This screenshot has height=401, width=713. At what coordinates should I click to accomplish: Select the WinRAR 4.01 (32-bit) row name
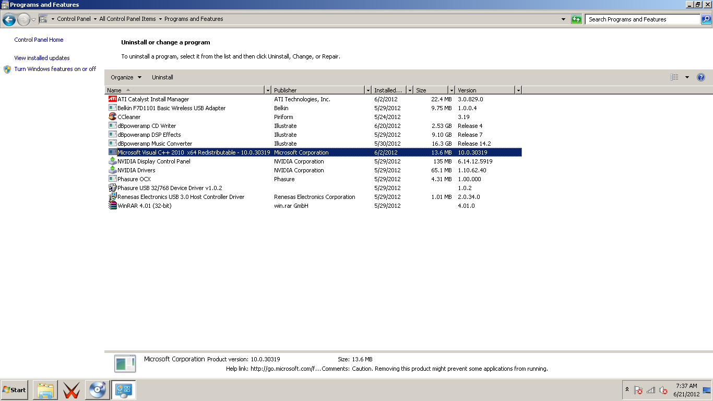(x=145, y=206)
